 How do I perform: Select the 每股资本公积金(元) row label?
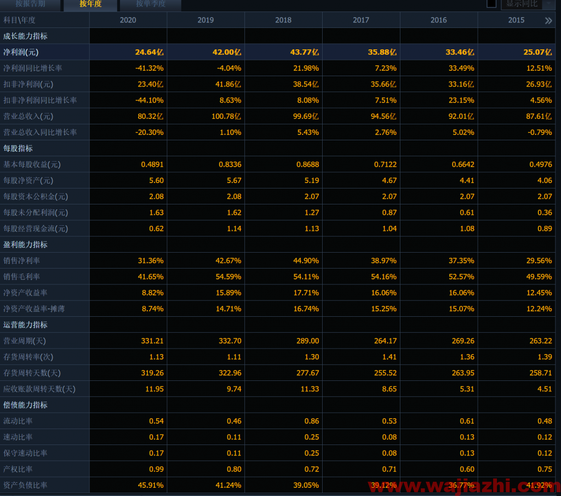[x=36, y=196]
